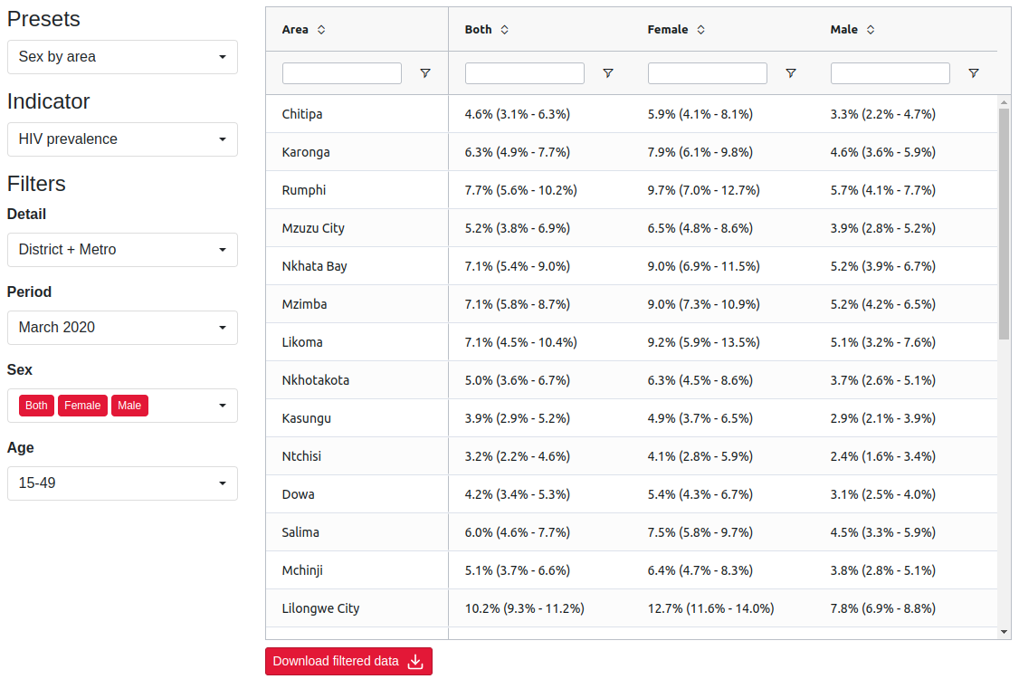Select the Rumphi area cell
This screenshot has width=1019, height=679.
(357, 190)
